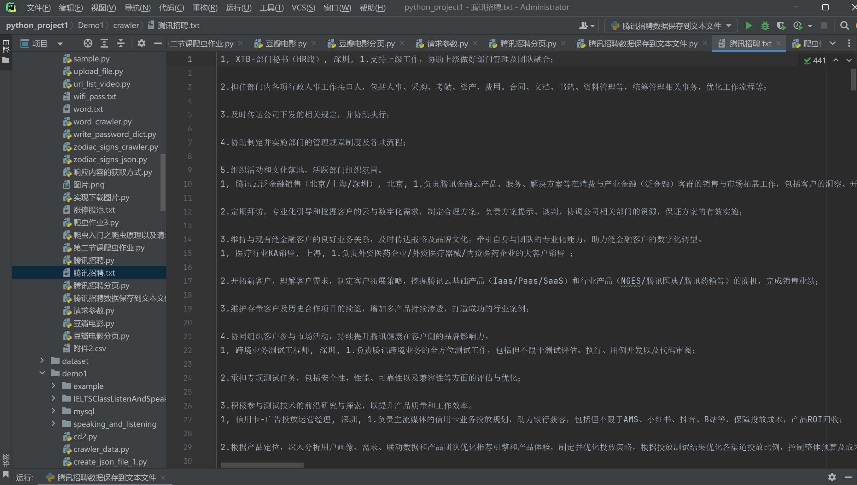
Task: Open Search Everywhere magnifier icon
Action: point(844,26)
